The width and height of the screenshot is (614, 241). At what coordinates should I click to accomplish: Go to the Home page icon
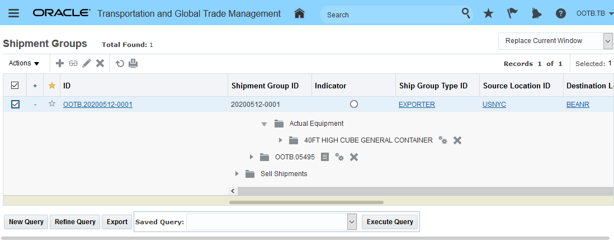pyautogui.click(x=299, y=13)
